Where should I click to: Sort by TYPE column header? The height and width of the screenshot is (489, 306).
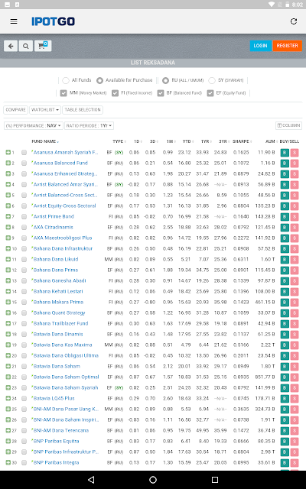pyautogui.click(x=119, y=141)
